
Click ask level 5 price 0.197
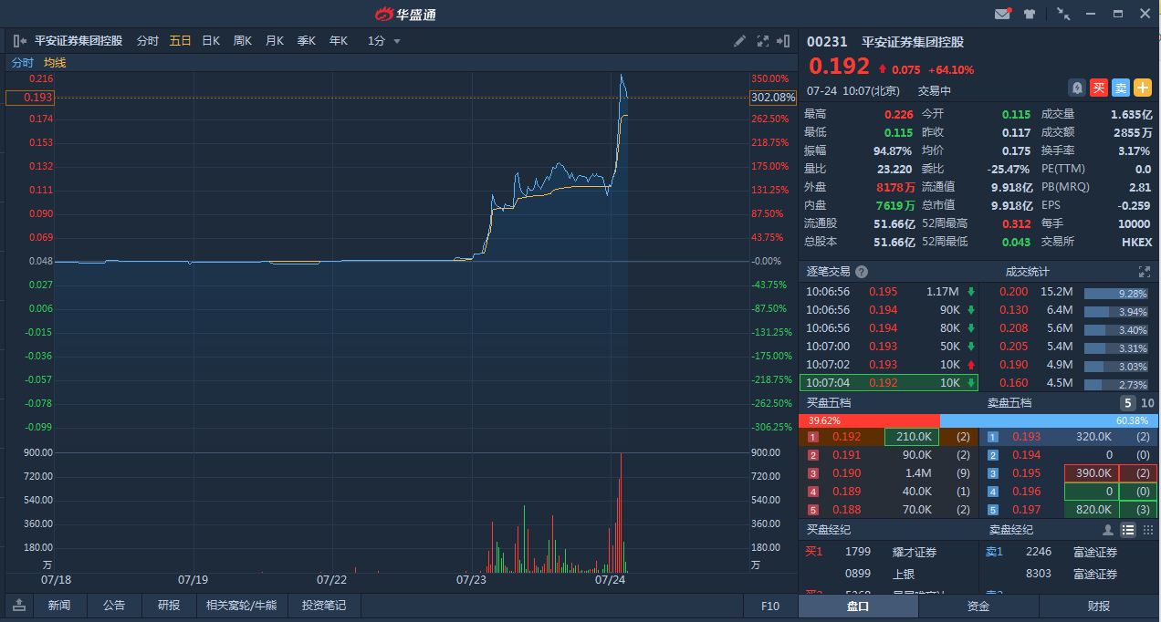tap(1026, 510)
